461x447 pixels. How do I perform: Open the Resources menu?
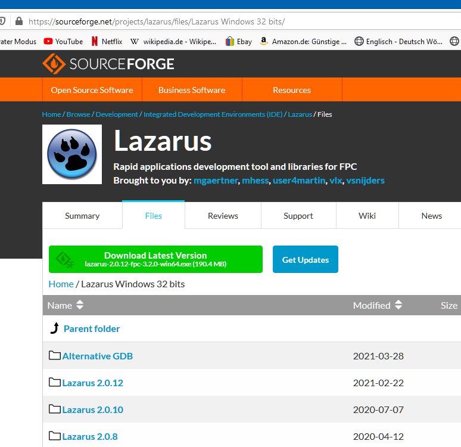coord(292,90)
